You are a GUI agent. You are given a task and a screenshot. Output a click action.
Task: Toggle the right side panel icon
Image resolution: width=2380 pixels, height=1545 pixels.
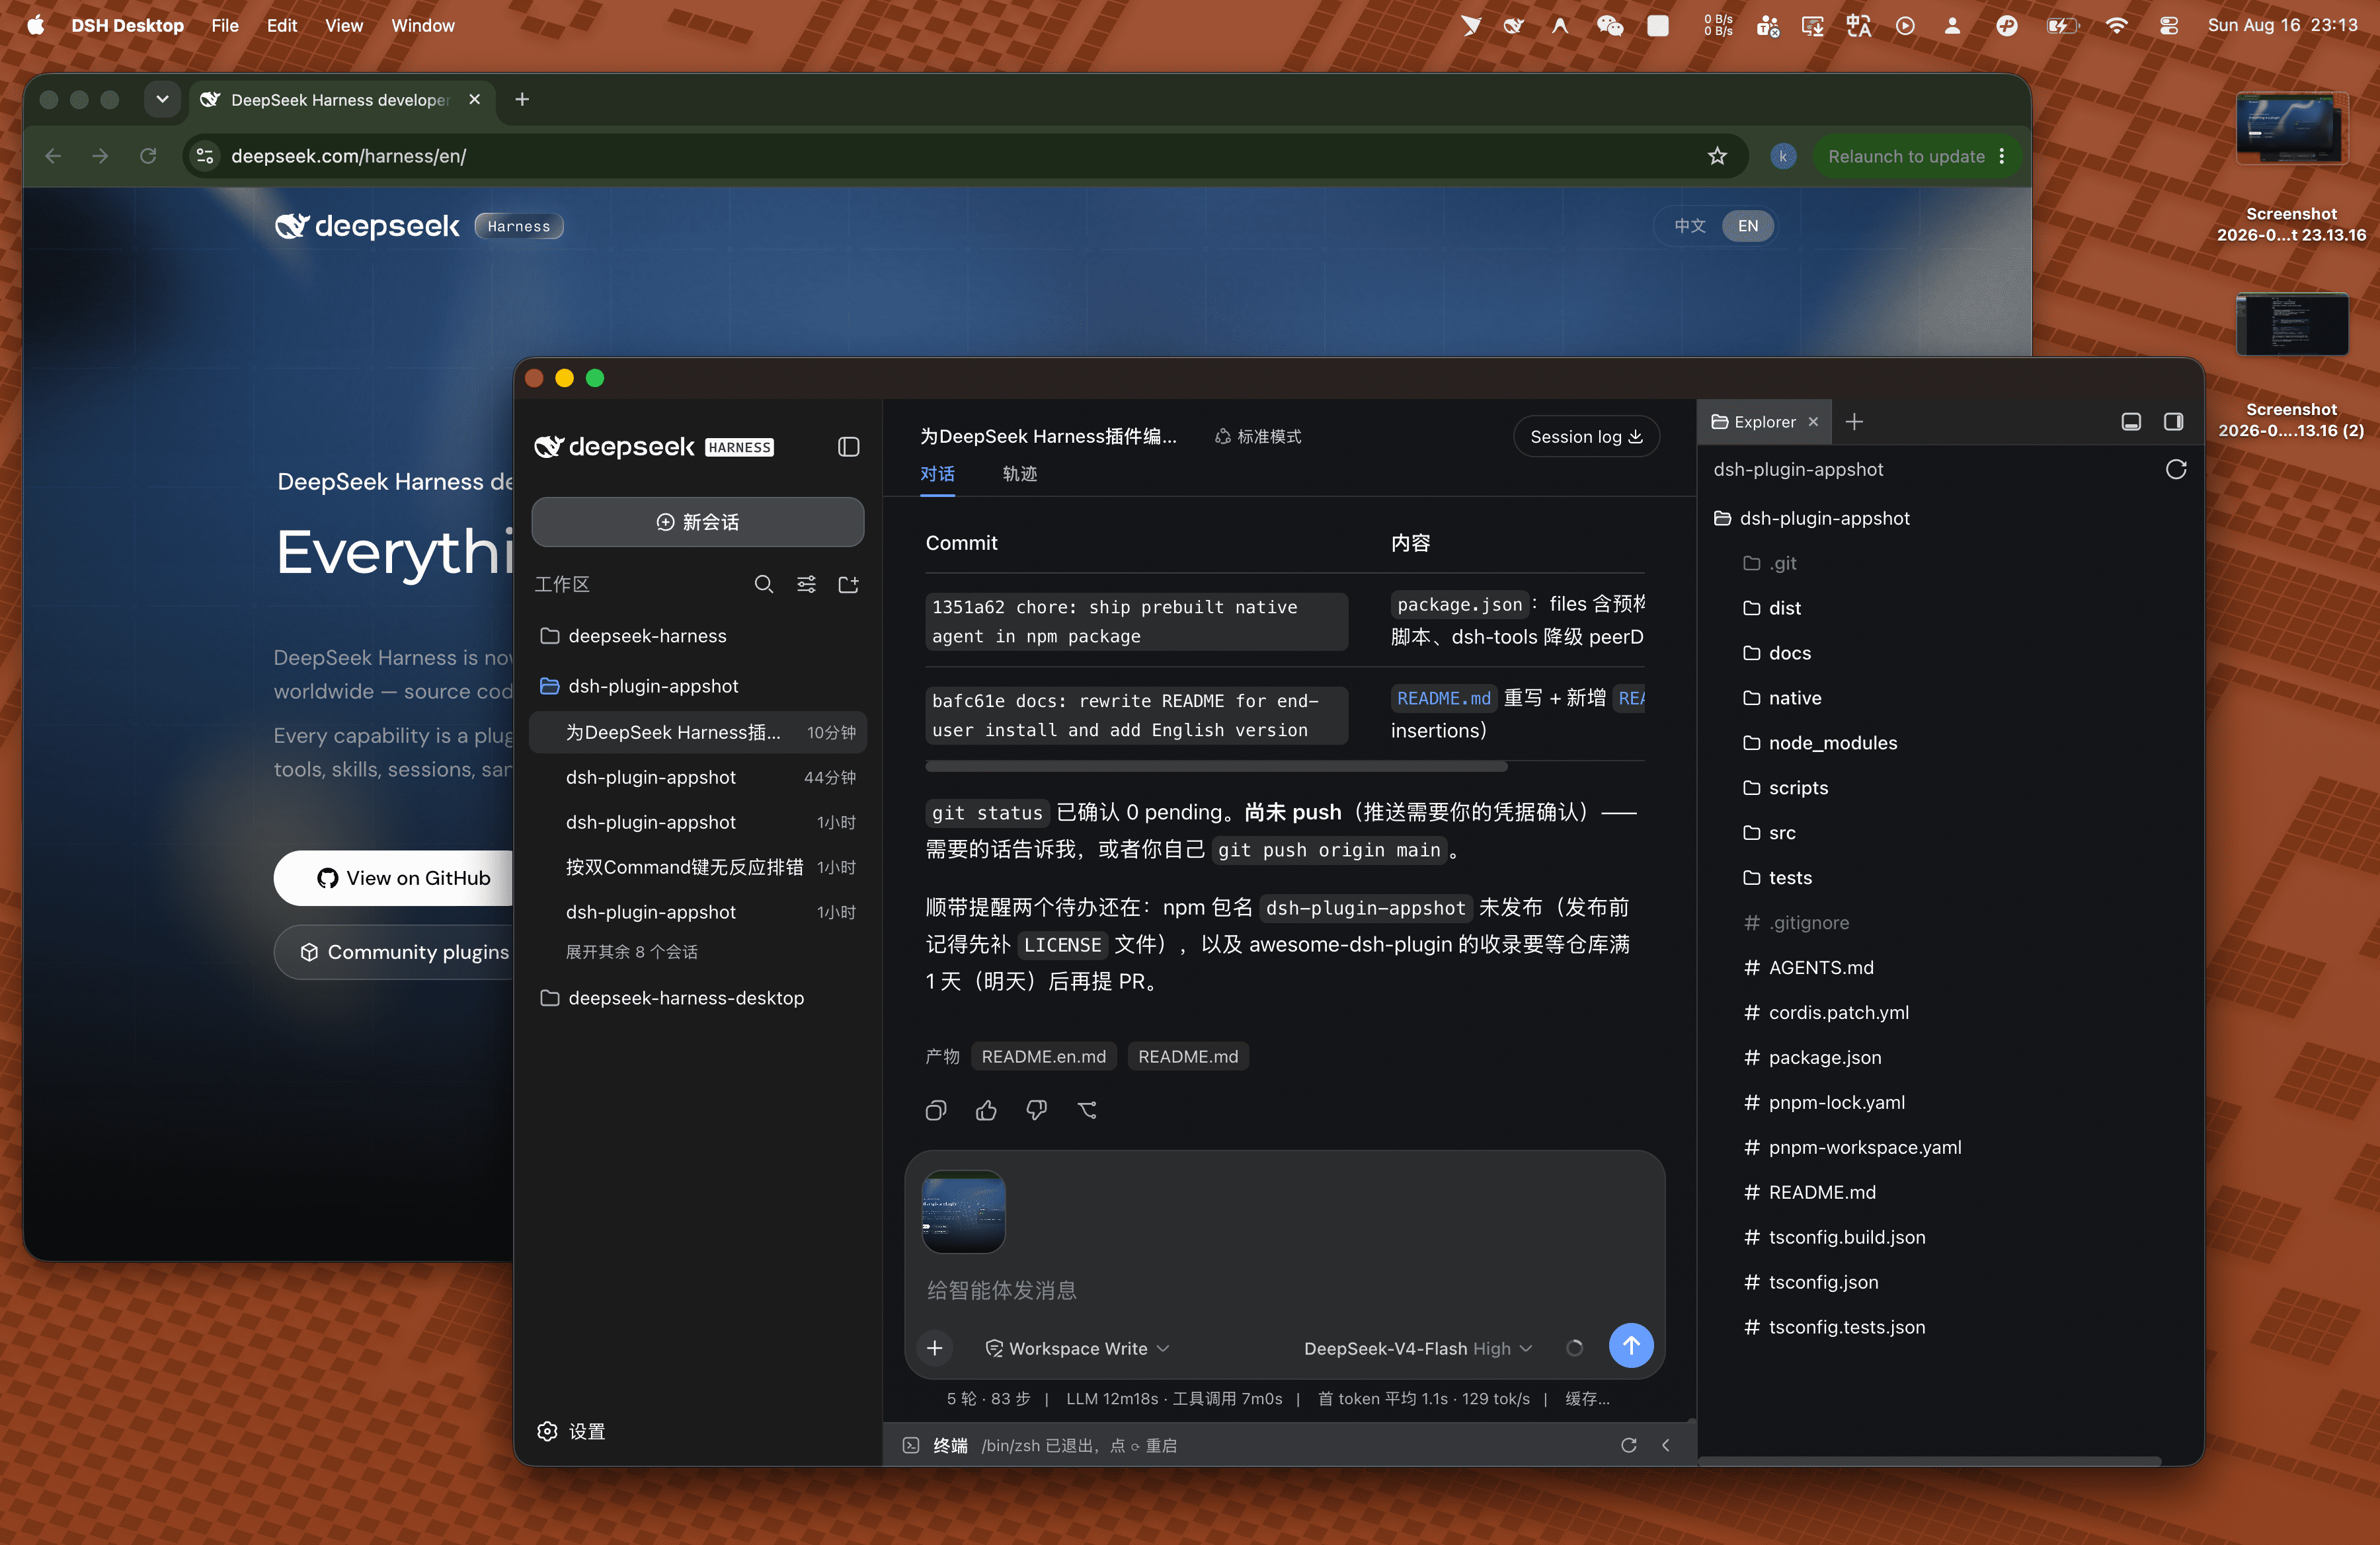[2173, 422]
